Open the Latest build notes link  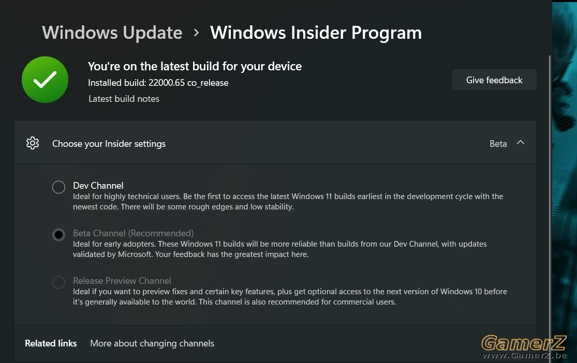[x=124, y=99]
